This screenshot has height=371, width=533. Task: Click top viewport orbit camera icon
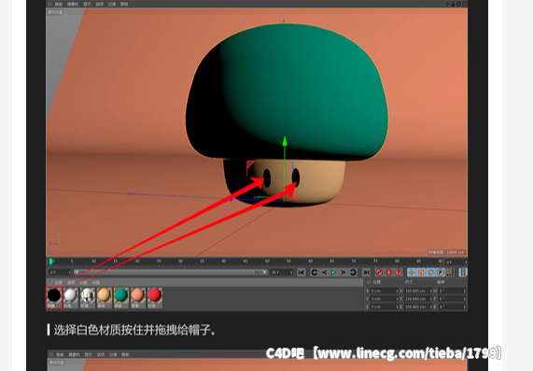pos(458,4)
